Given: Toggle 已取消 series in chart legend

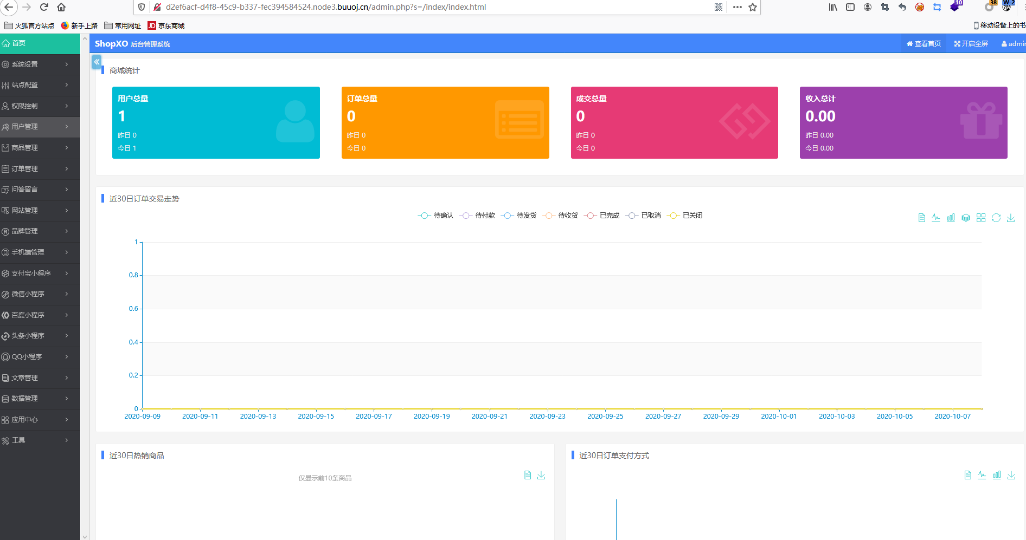Looking at the screenshot, I should click(x=643, y=216).
